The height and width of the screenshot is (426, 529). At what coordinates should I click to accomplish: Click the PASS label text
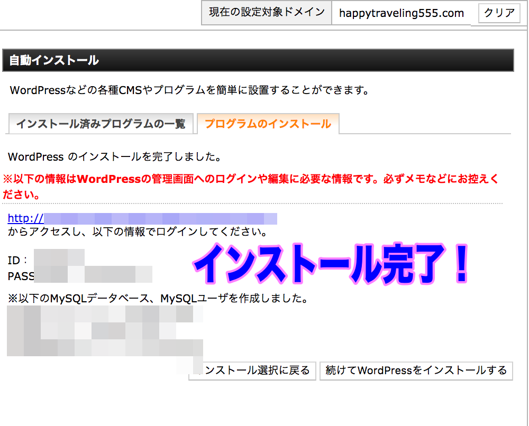tap(21, 276)
